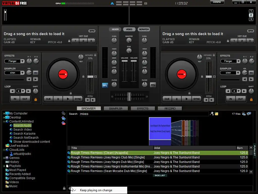Click the left deck pitch bend left arrow
This screenshot has height=194, width=258.
[87, 100]
